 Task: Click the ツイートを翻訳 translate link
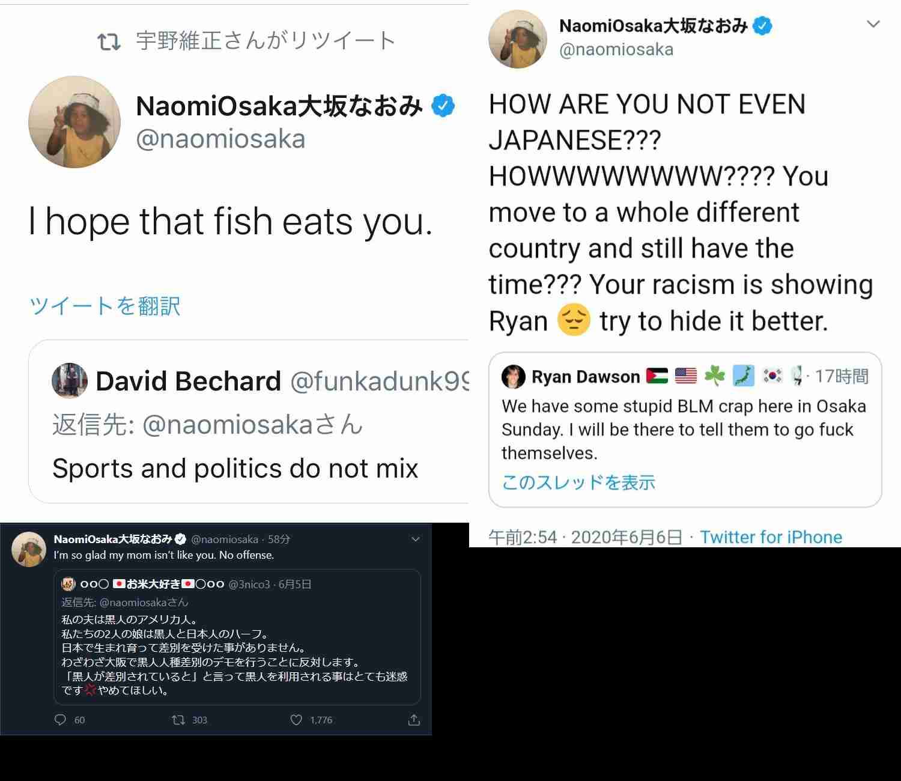105,306
